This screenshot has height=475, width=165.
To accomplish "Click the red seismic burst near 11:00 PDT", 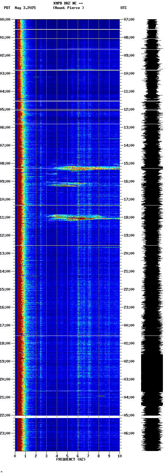I will coord(82,217).
